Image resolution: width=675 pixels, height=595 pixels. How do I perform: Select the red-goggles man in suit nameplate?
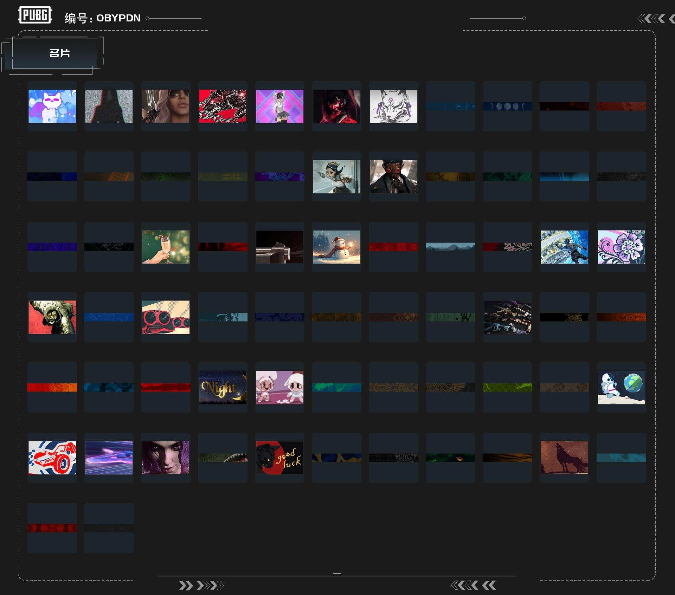(x=393, y=176)
